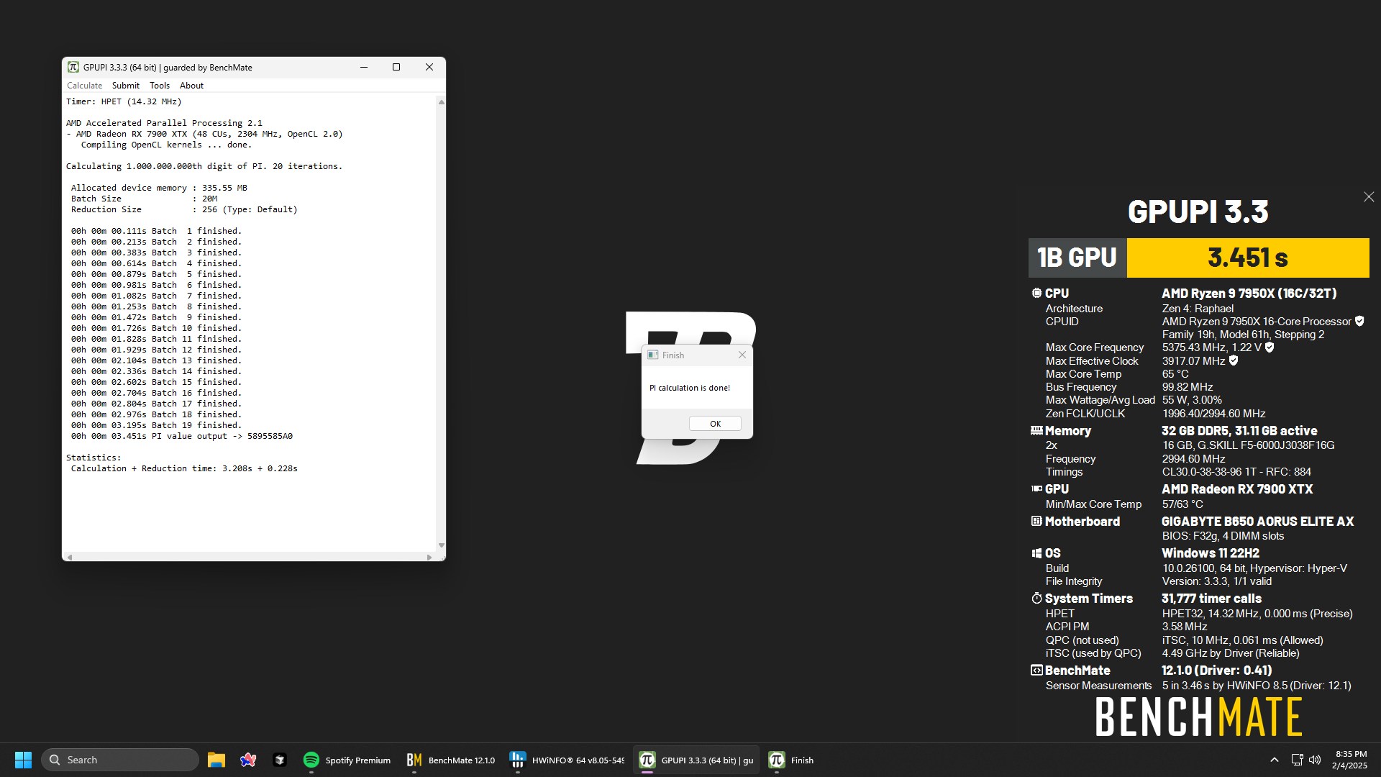Click scroll down arrow in GPUPI log

(441, 545)
